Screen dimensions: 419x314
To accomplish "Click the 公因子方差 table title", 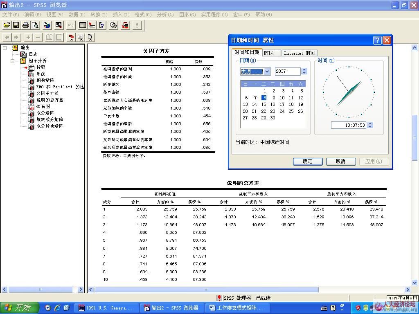I will point(156,51).
